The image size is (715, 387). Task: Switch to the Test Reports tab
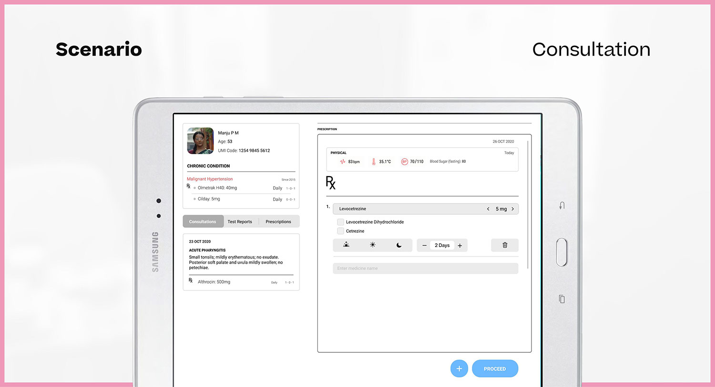[x=240, y=222]
